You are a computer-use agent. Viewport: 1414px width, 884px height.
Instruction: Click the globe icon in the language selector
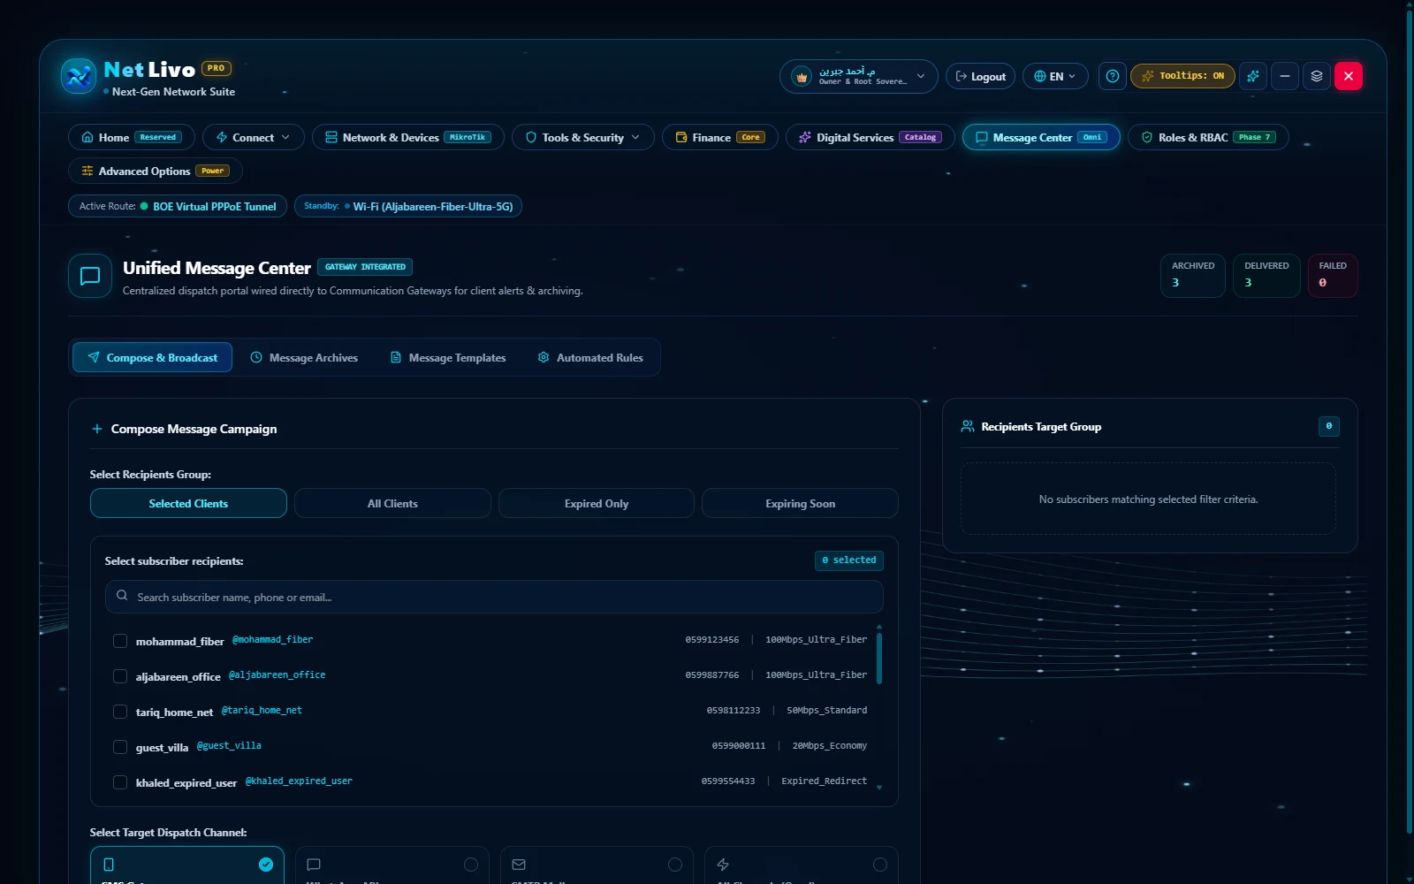(1040, 77)
